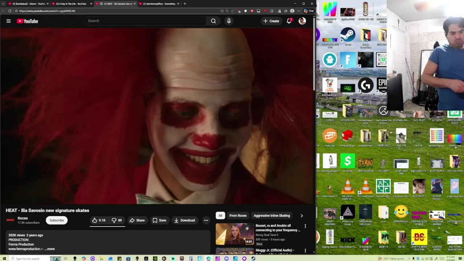Screen dimensions: 464x261
Task: Show more filter chips with the arrow
Action: tap(302, 216)
